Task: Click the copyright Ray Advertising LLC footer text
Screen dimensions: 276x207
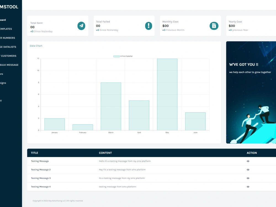Action: click(x=58, y=201)
